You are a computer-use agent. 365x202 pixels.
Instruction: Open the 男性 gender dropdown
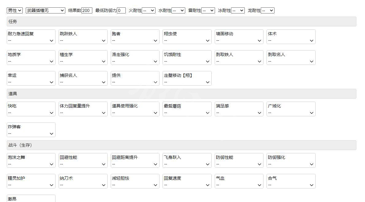tap(14, 10)
